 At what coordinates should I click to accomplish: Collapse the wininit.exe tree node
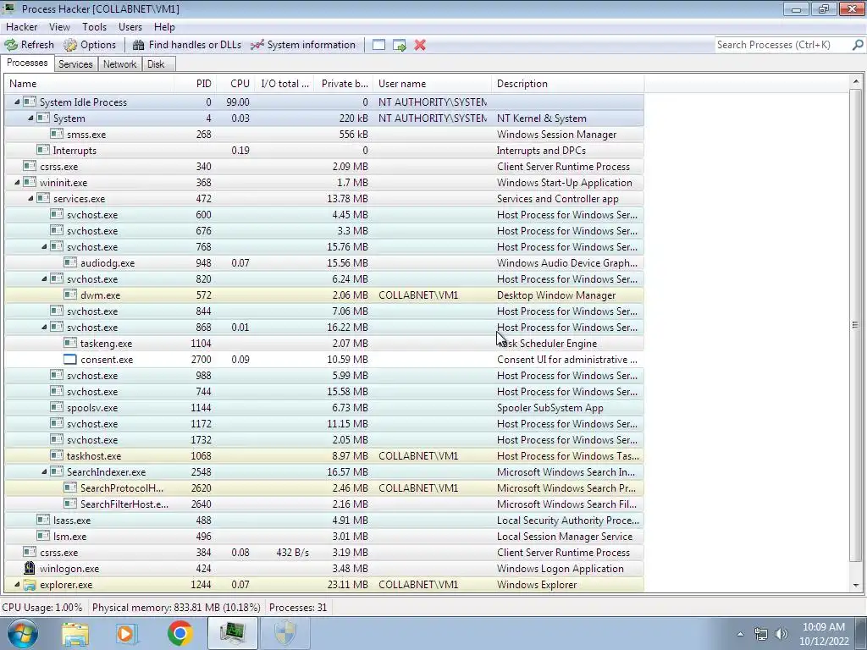pos(17,183)
